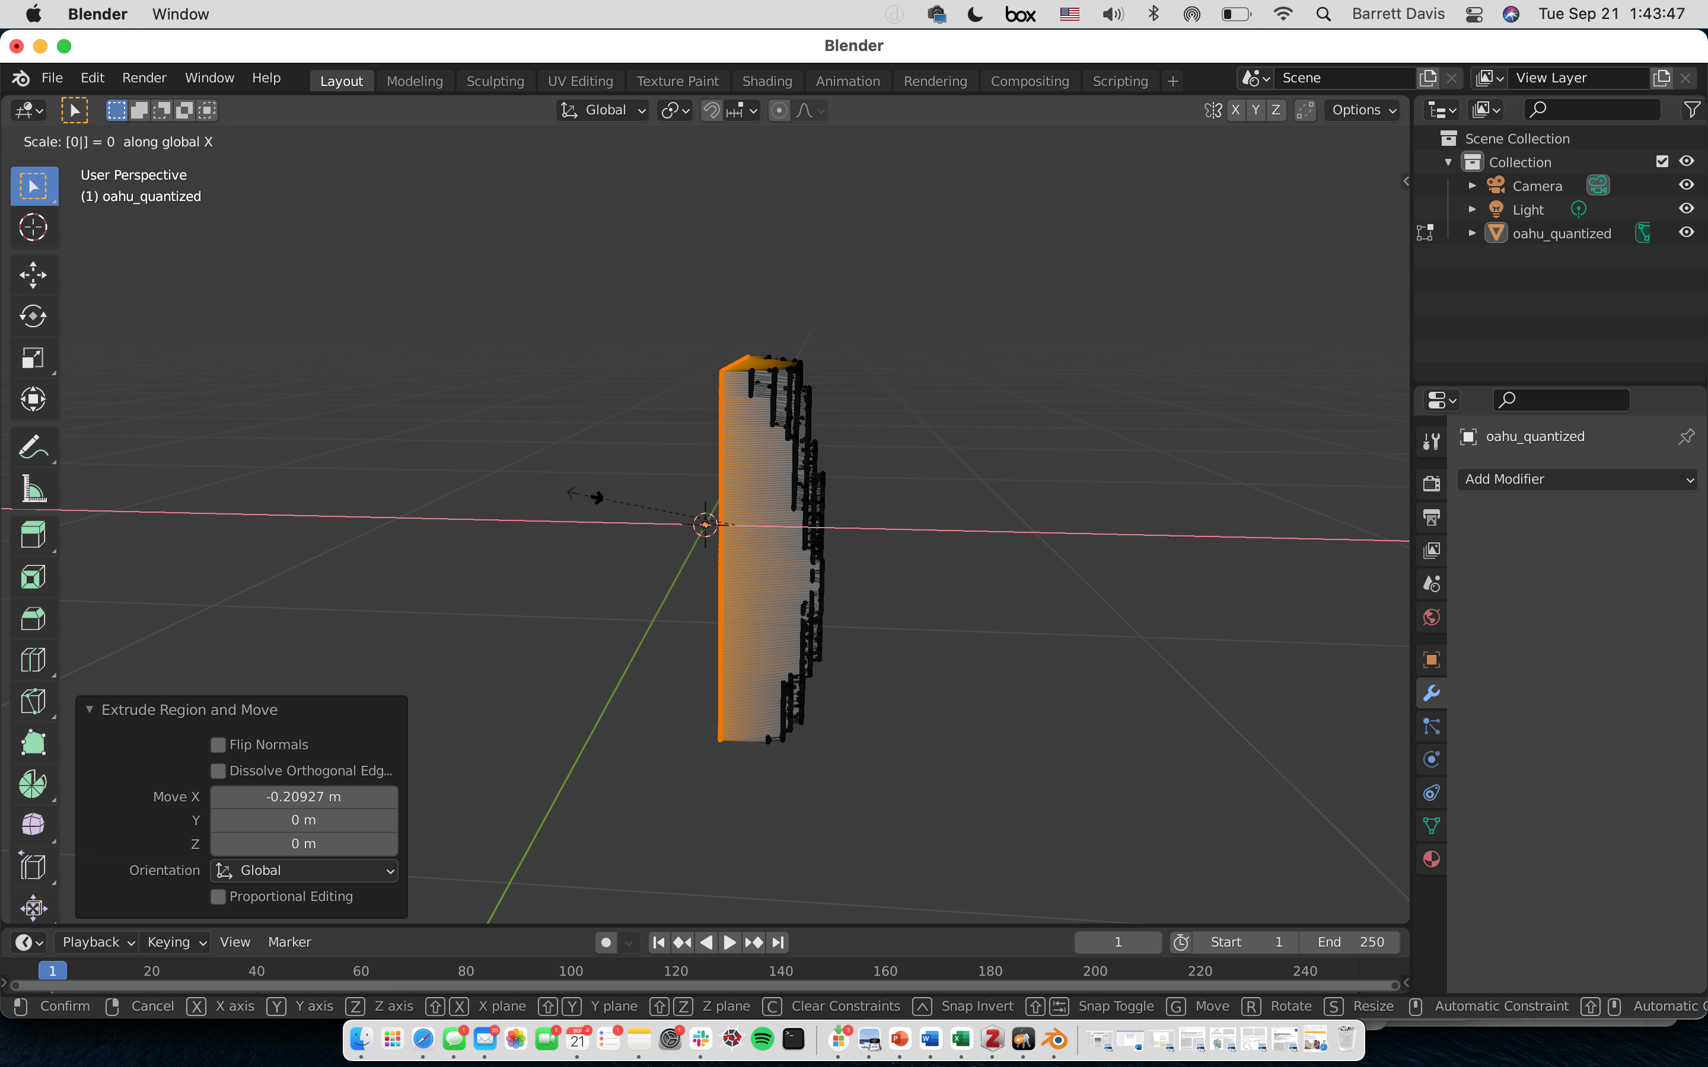Click frame 1 marker on timeline
The width and height of the screenshot is (1708, 1067).
(52, 971)
